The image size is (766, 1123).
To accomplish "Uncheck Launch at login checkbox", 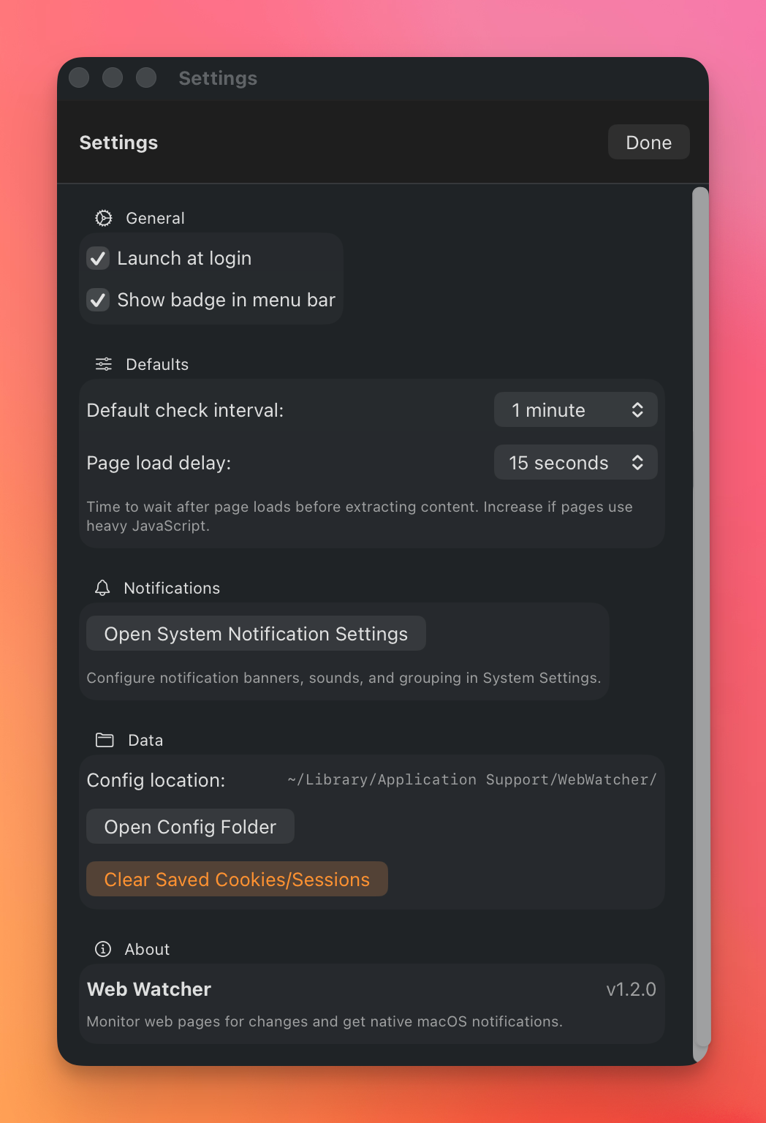I will [x=98, y=258].
